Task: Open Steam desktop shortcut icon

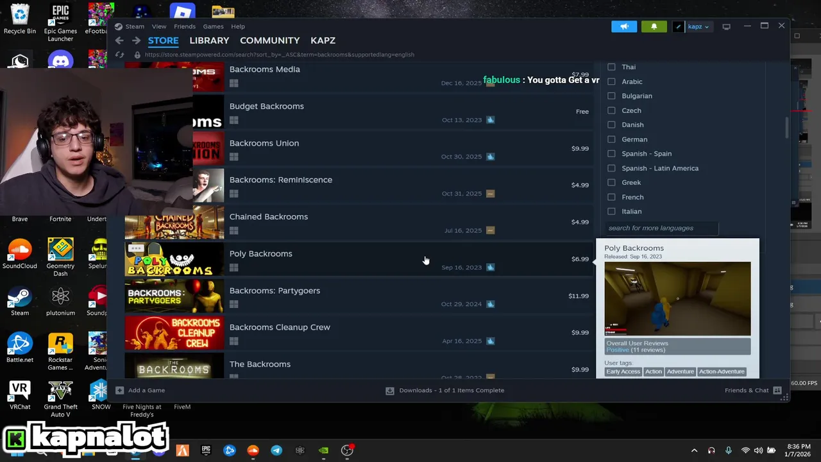Action: (20, 297)
